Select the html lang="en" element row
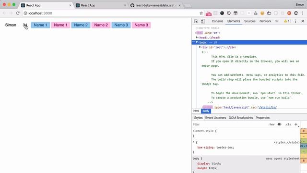The height and width of the screenshot is (173, 307). tap(208, 33)
